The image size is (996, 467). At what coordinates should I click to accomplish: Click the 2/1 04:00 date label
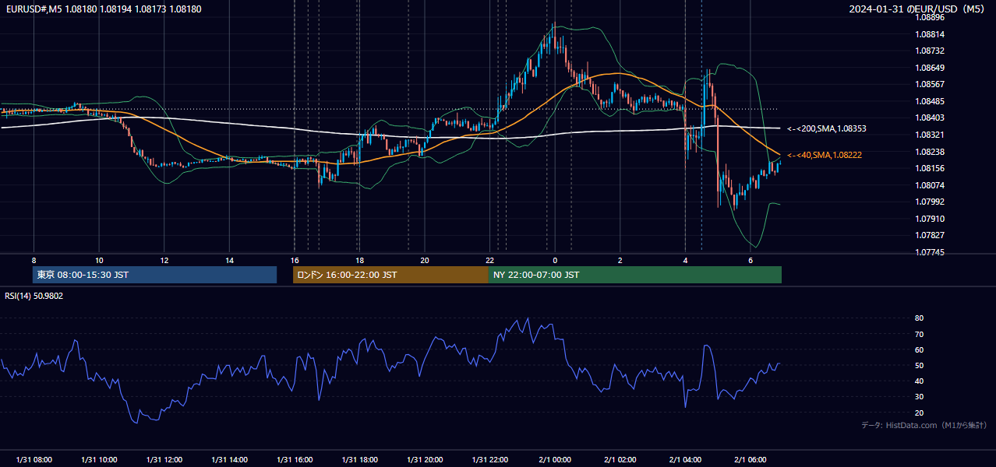(x=685, y=460)
